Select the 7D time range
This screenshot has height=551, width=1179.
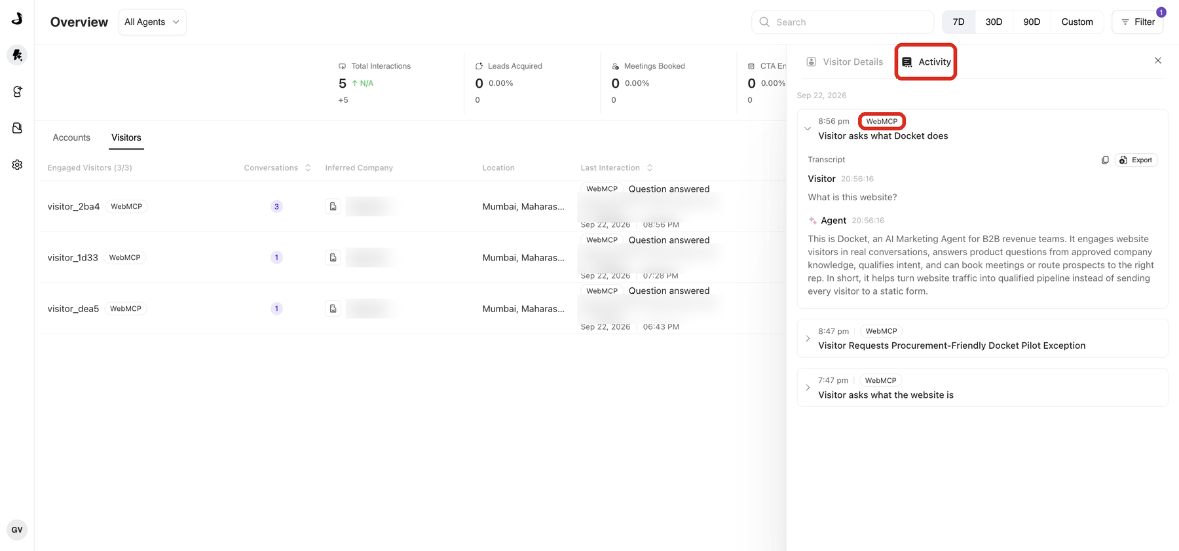point(959,22)
